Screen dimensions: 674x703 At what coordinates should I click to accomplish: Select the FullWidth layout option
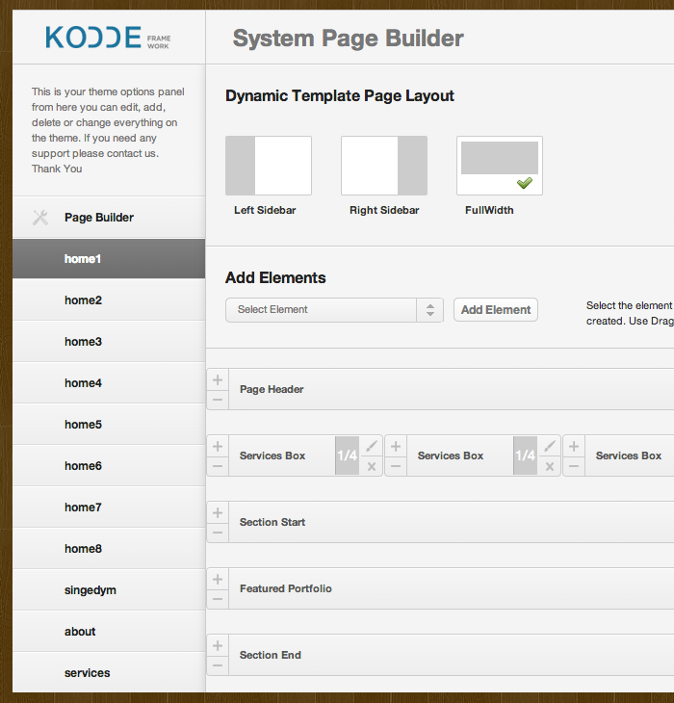[x=499, y=166]
